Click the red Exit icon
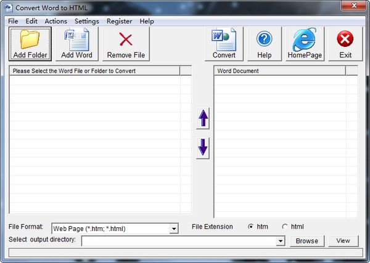370x263 pixels. coord(345,39)
